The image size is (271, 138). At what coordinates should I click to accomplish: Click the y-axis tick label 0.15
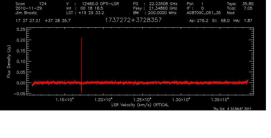tap(21, 51)
